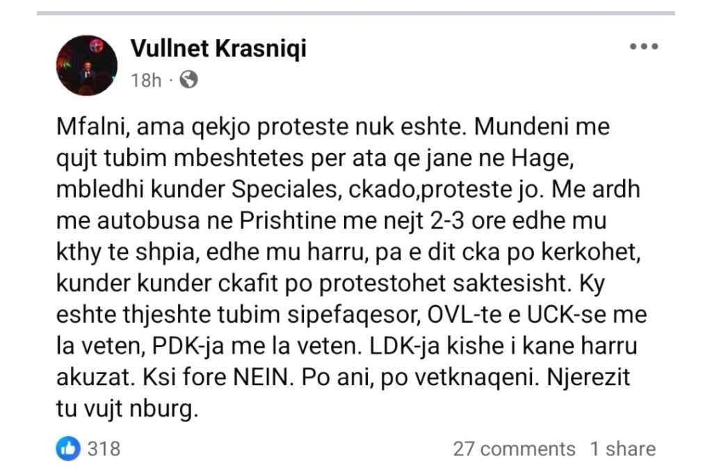The image size is (712, 475).
Task: Open Vullnet Krasniqi's profile picture
Action: pos(87,65)
